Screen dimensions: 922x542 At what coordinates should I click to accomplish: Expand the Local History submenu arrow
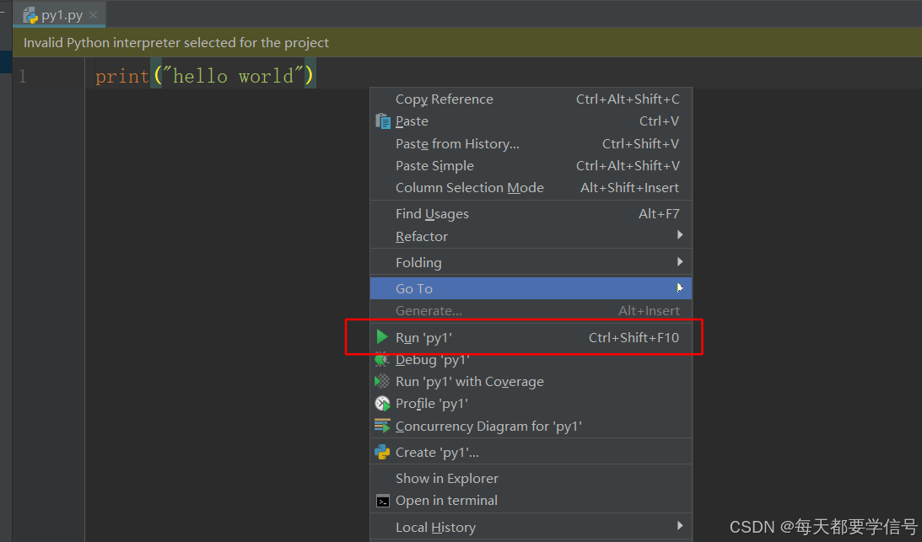(x=680, y=525)
